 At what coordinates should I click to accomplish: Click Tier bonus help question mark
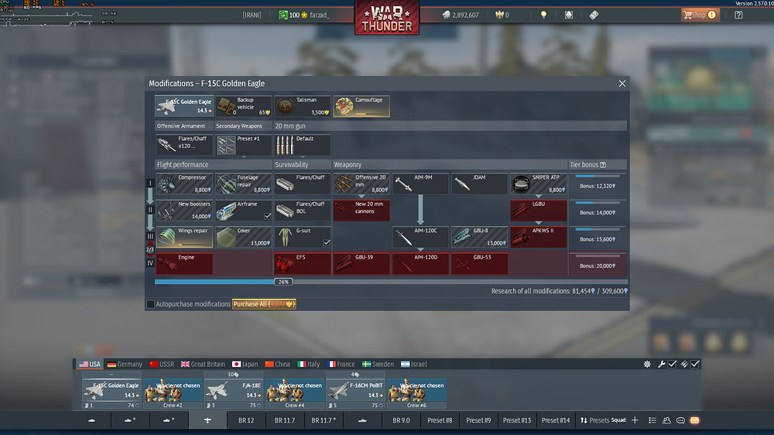pos(603,165)
